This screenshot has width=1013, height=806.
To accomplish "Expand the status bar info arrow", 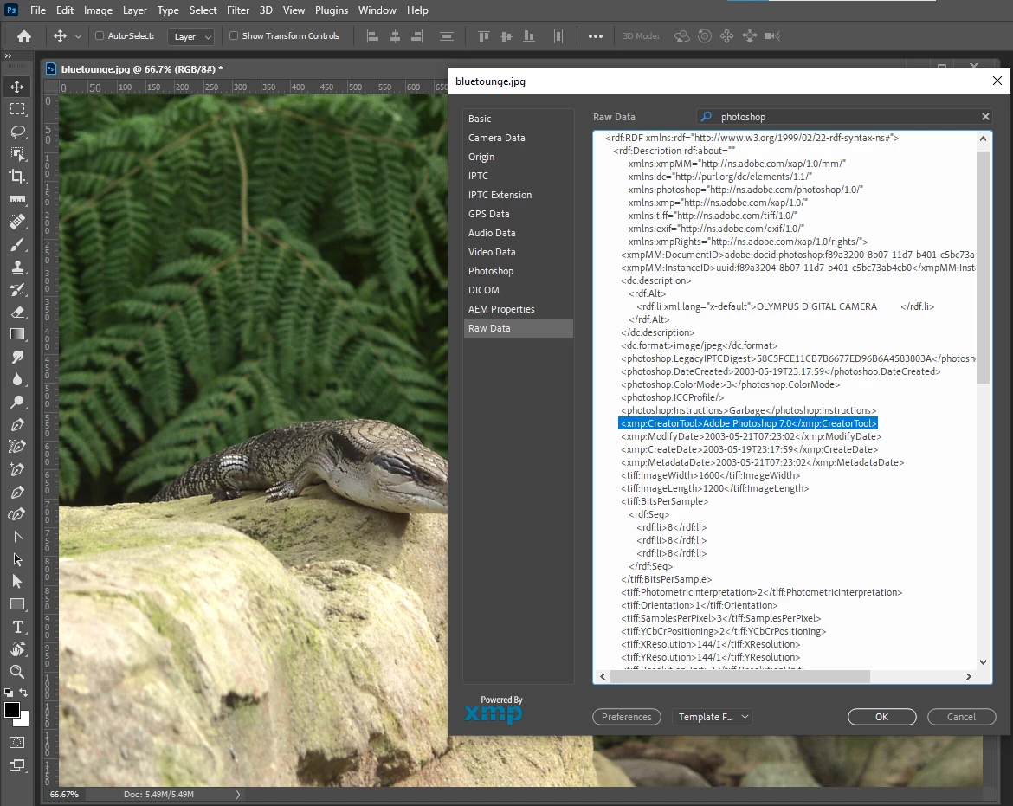I will pyautogui.click(x=238, y=795).
